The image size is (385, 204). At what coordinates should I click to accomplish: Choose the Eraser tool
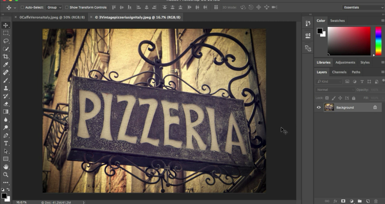[6, 104]
